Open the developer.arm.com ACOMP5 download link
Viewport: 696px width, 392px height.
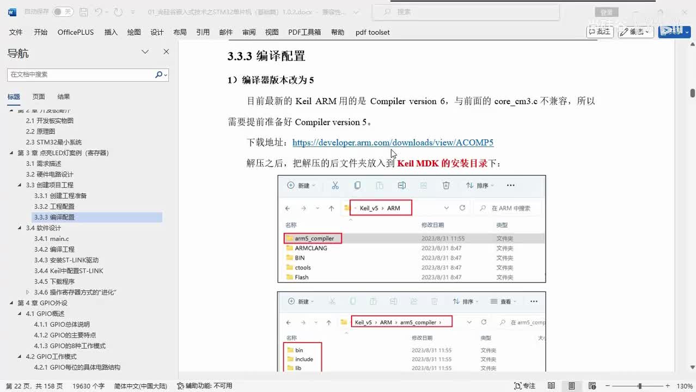[393, 143]
